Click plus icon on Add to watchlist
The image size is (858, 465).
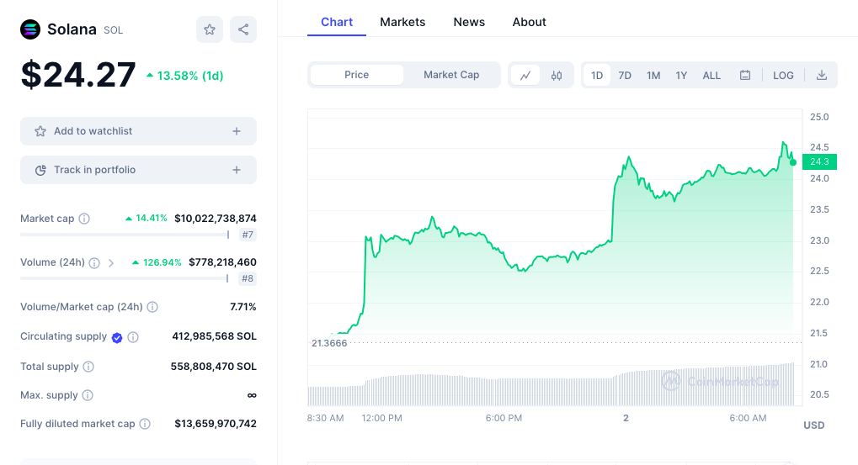pos(237,131)
